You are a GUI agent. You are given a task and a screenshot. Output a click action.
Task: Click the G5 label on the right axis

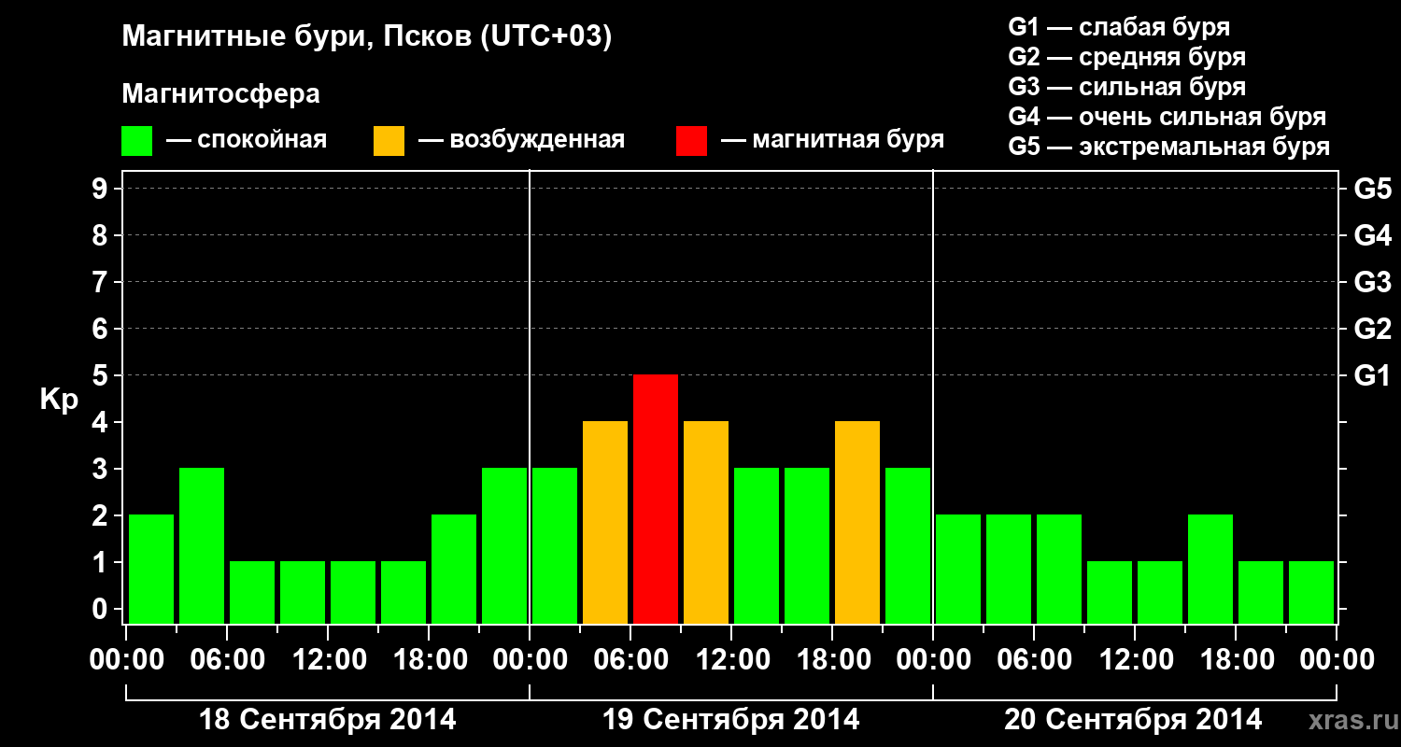(1373, 189)
